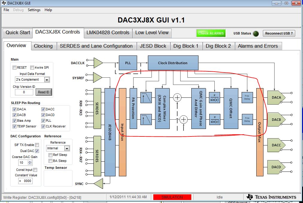
Task: Increase the Coarse DAC Gain stepper
Action: (30, 161)
